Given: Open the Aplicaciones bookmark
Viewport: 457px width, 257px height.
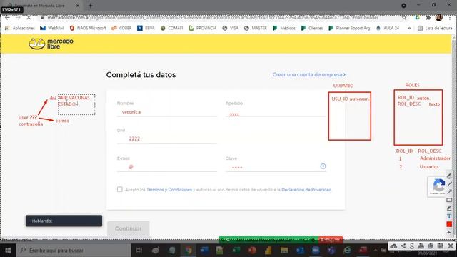Looking at the screenshot, I should (20, 29).
